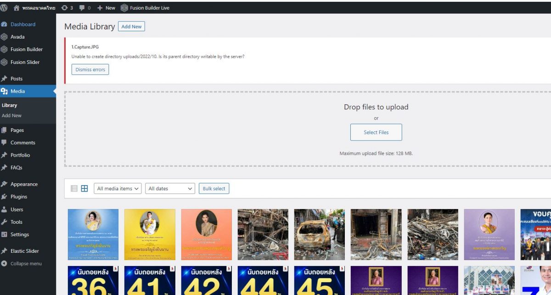Select the burnt car photo thumbnail
The width and height of the screenshot is (551, 295).
click(320, 234)
